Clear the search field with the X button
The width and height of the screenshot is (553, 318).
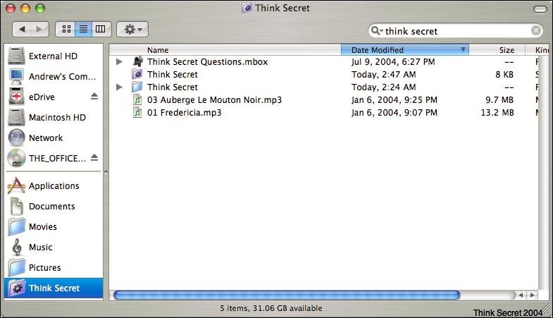pos(535,31)
